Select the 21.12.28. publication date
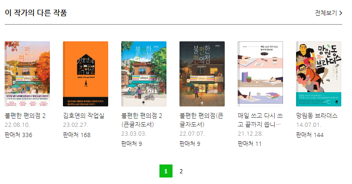Screen dimensions: 352x184 tap(250, 134)
